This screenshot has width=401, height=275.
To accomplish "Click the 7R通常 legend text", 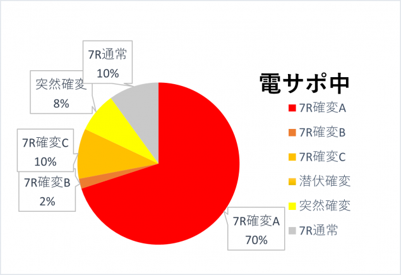I will 318,231.
